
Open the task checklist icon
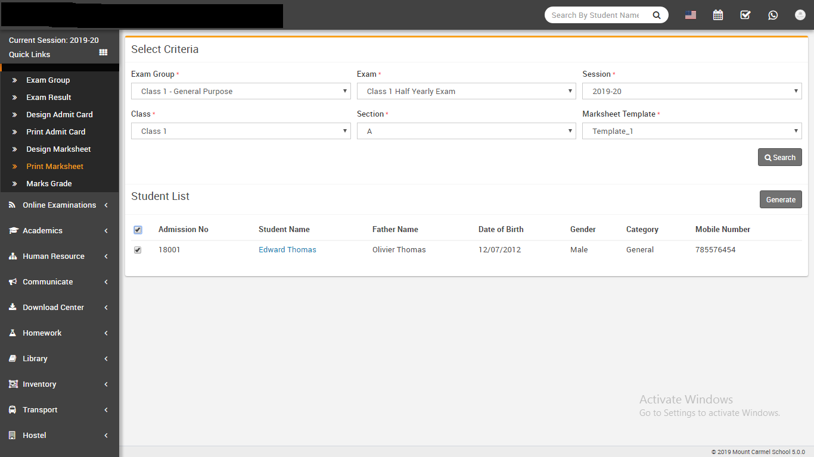(745, 15)
